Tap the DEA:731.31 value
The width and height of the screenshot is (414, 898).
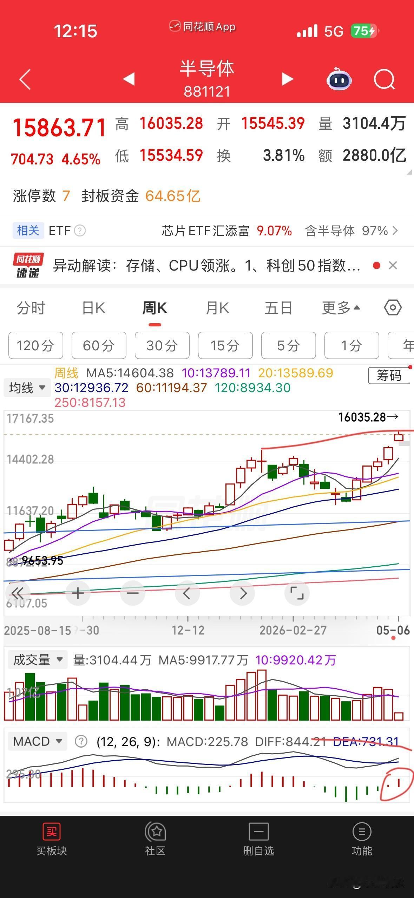click(x=366, y=742)
